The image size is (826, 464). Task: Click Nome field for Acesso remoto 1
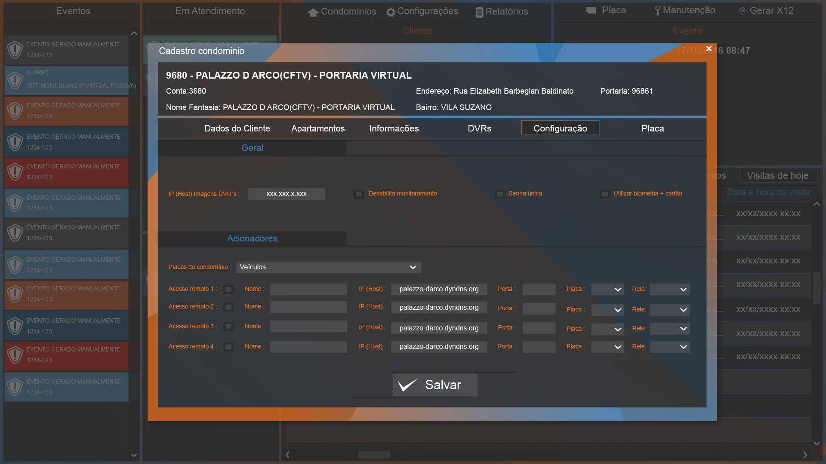308,289
